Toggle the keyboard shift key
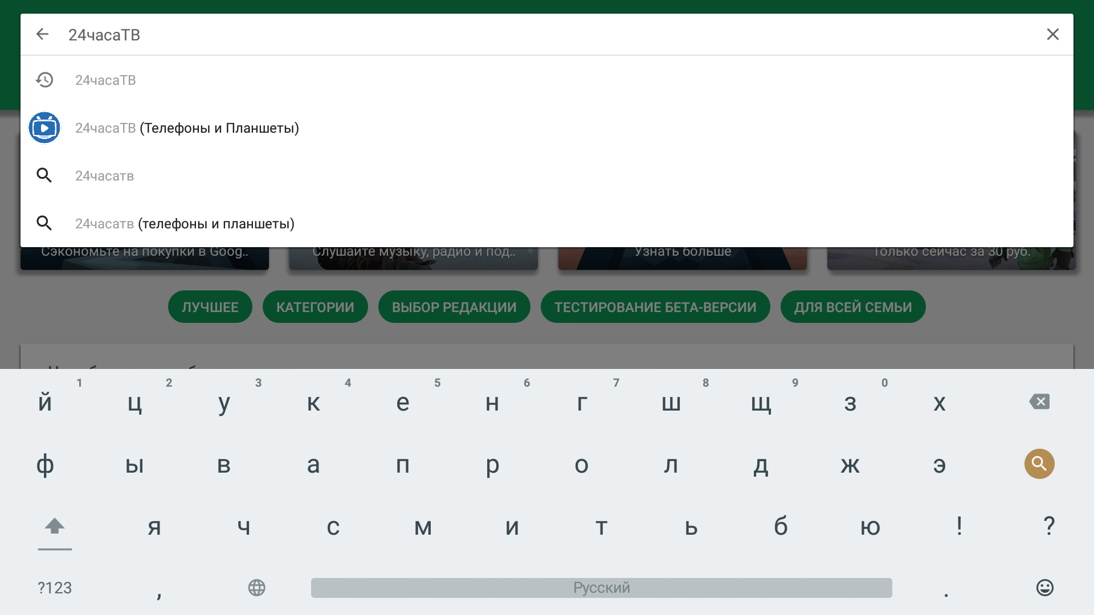 click(x=55, y=526)
